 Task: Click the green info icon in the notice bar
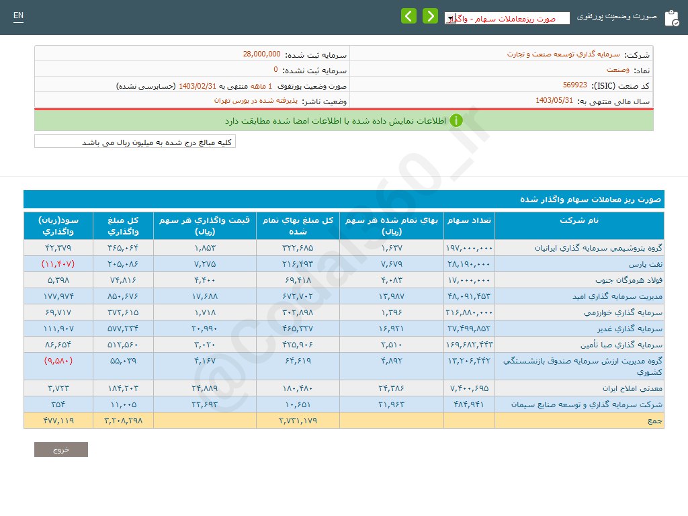pyautogui.click(x=456, y=121)
